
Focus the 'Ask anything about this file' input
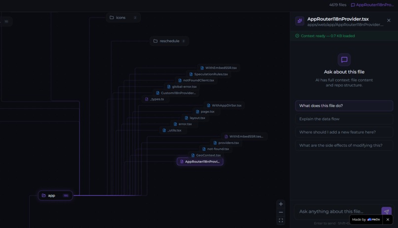coord(338,211)
